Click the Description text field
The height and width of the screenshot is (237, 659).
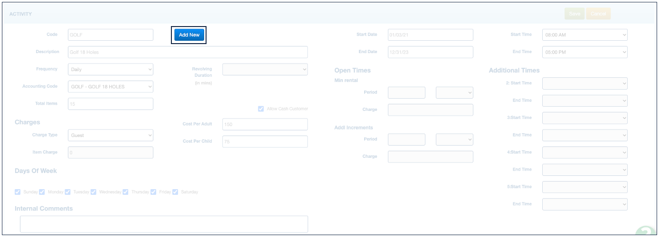point(188,52)
